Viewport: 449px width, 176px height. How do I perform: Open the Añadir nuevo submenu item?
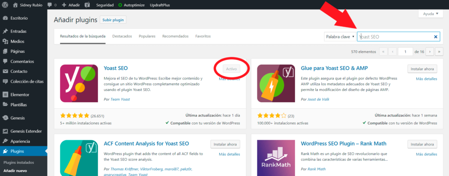[x=15, y=171]
